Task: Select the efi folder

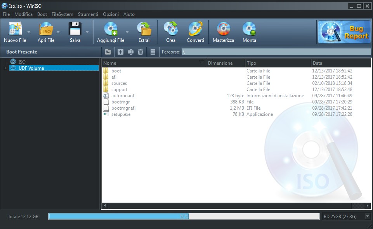Action: 114,77
